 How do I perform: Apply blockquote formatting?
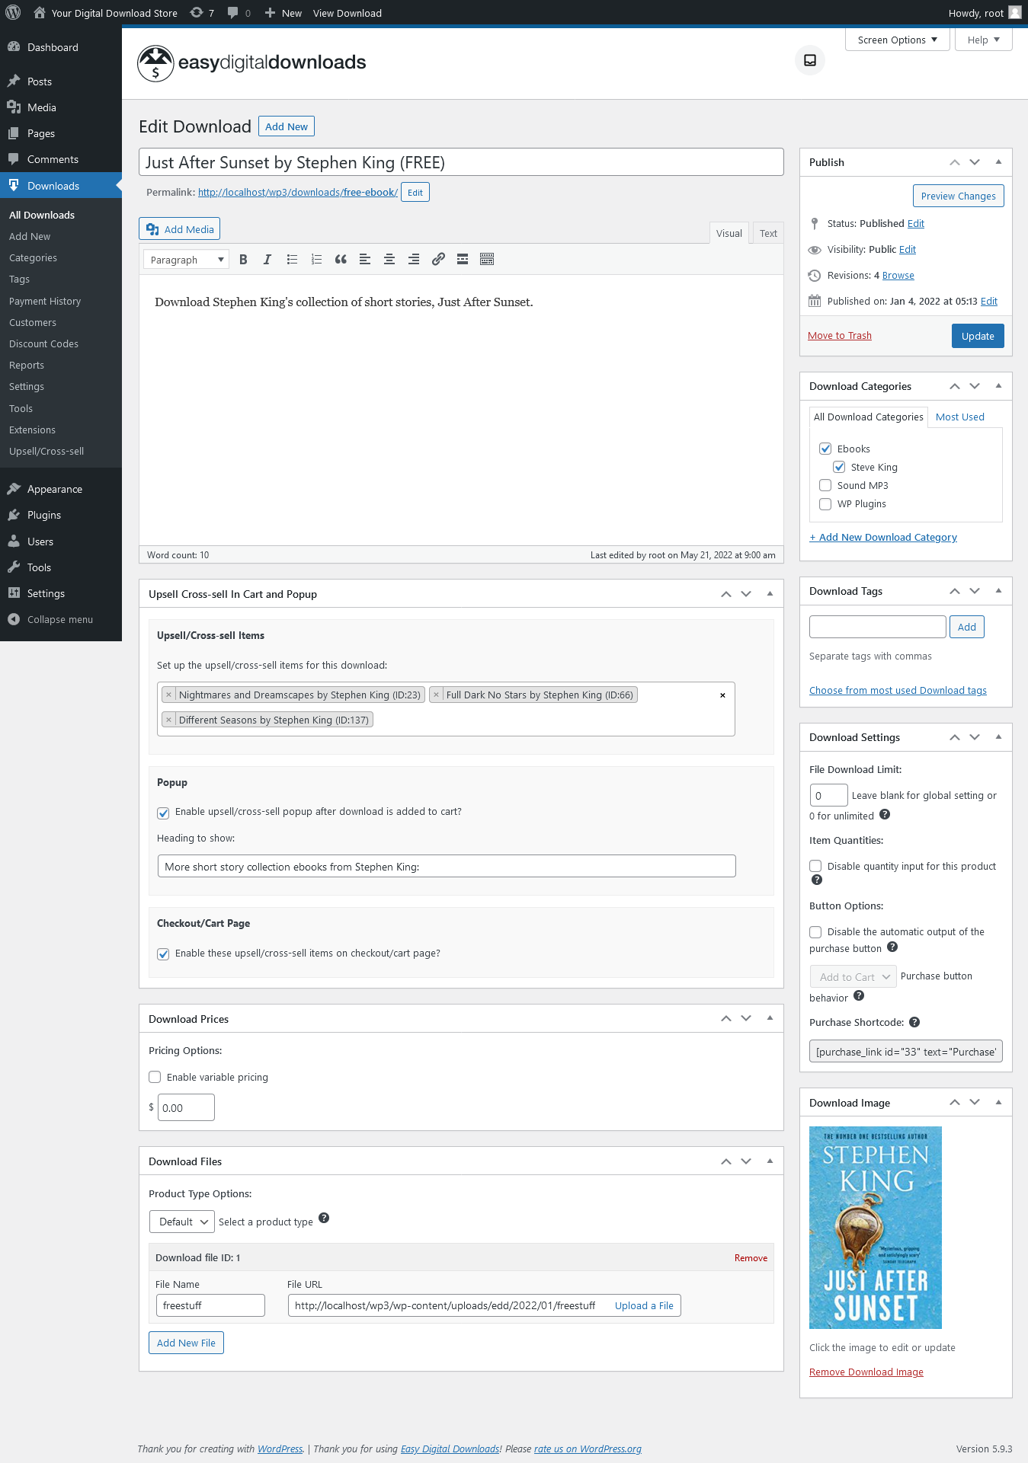pyautogui.click(x=341, y=260)
